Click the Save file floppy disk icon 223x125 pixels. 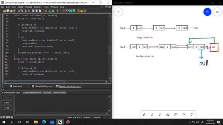(8, 11)
